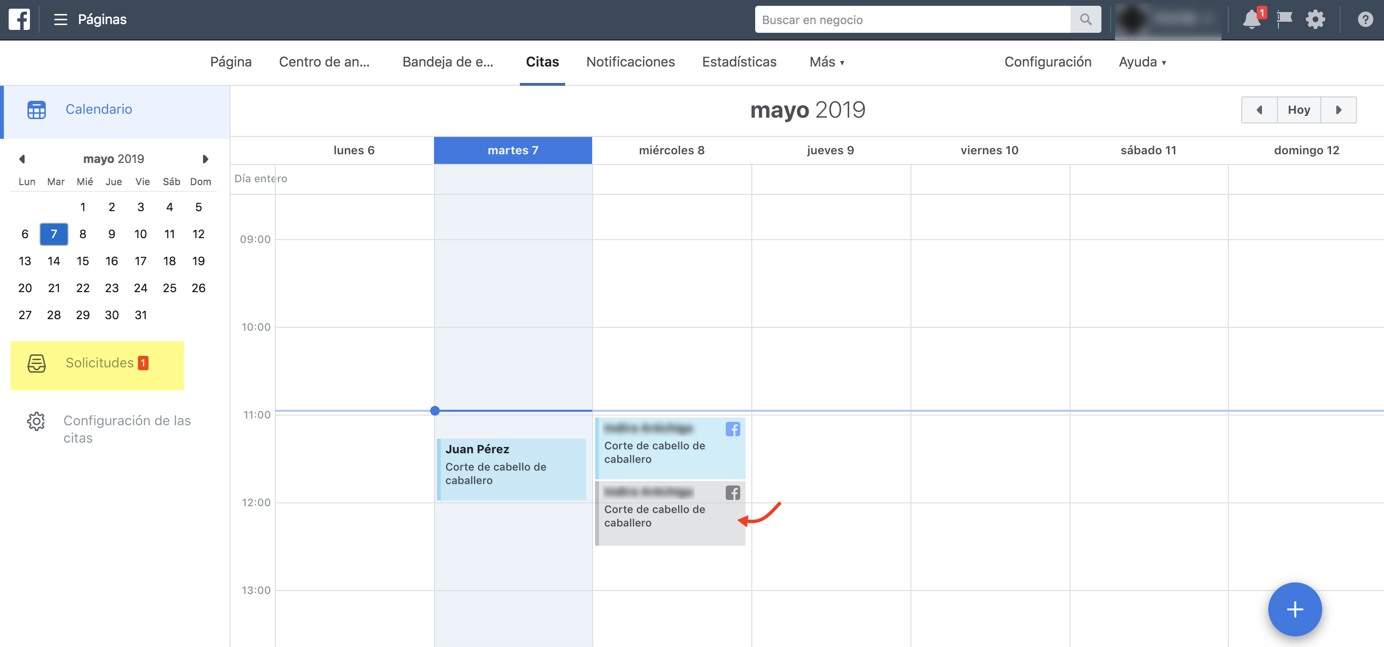The width and height of the screenshot is (1384, 647).
Task: Click the Hoy button to go to today
Action: point(1298,110)
